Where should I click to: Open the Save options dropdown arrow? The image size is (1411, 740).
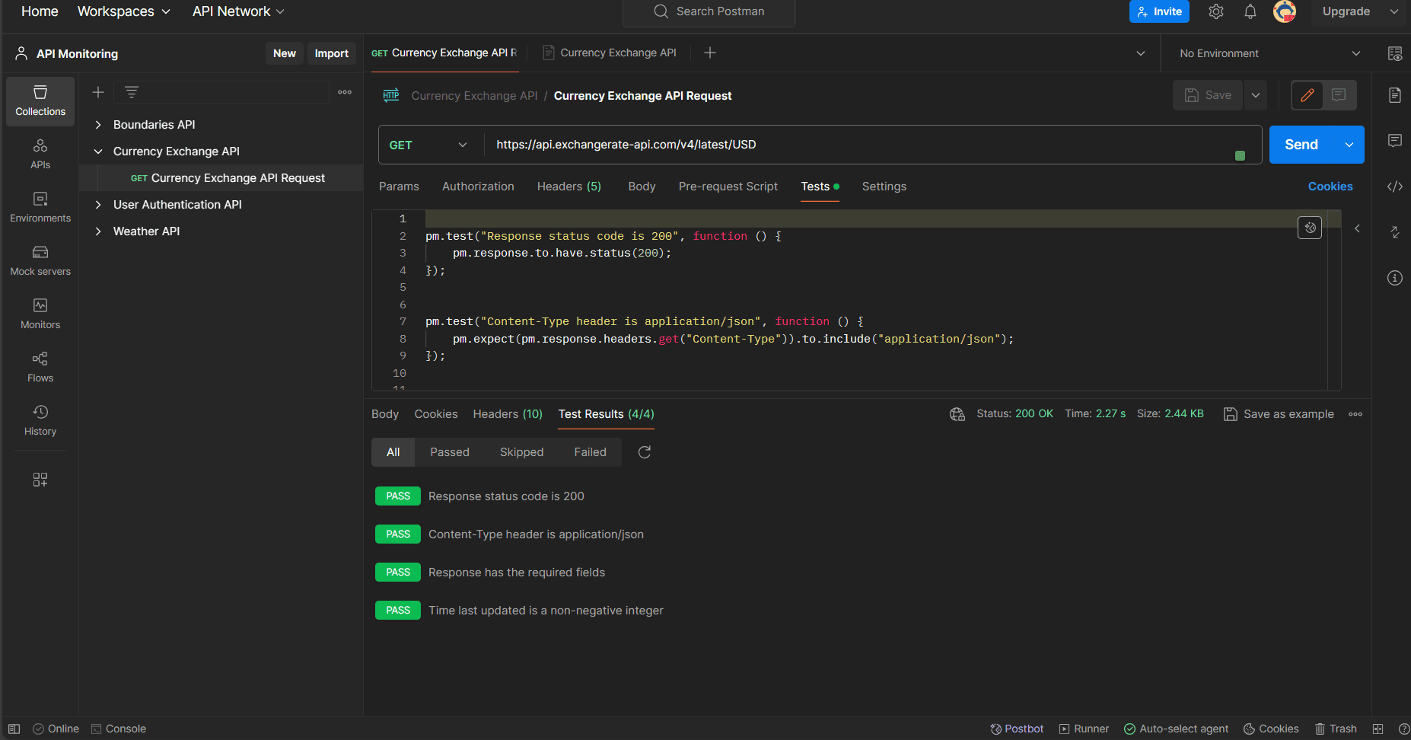1256,95
